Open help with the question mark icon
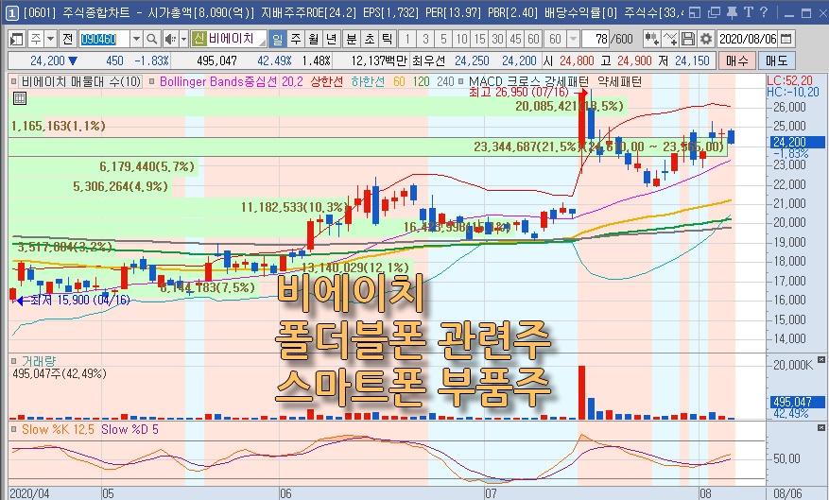 tap(764, 12)
